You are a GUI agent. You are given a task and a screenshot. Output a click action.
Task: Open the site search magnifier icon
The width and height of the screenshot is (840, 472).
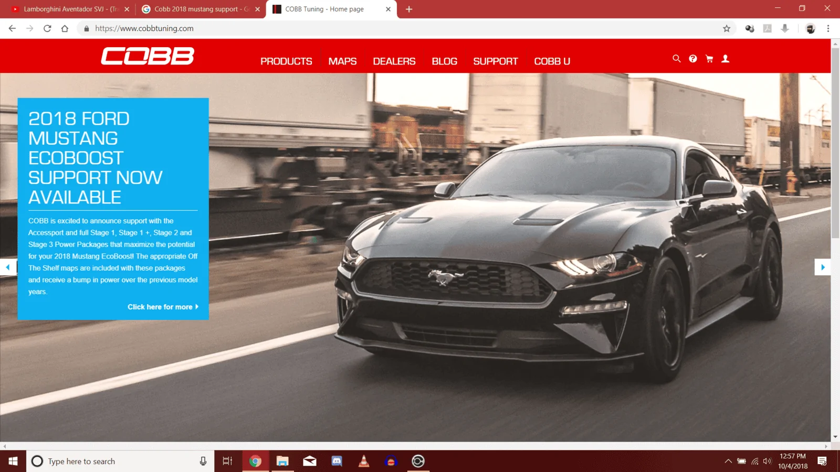click(x=677, y=59)
